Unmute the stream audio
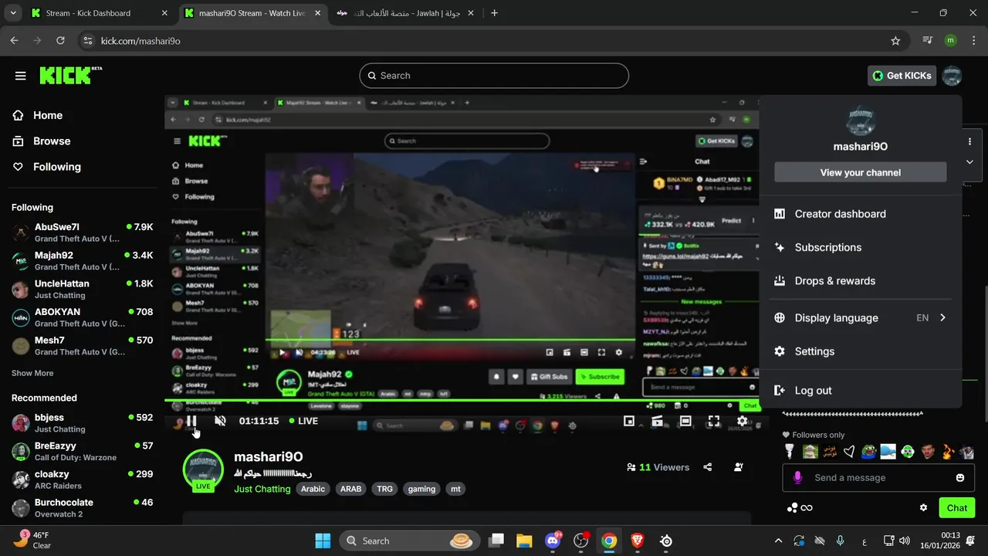 220,421
